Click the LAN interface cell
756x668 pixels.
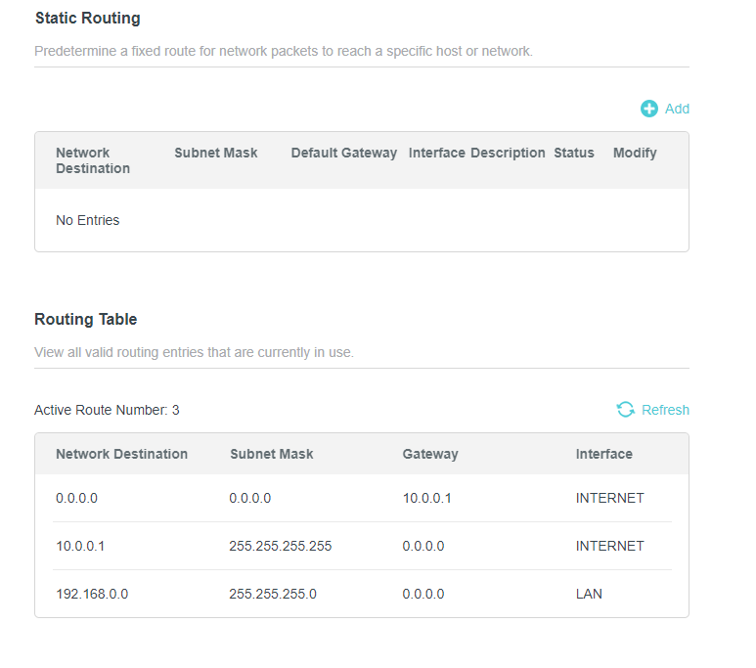pyautogui.click(x=589, y=594)
